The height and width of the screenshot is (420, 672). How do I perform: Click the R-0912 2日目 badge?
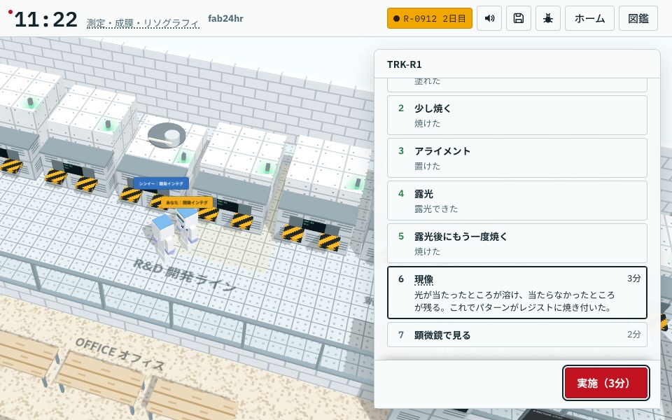point(429,18)
